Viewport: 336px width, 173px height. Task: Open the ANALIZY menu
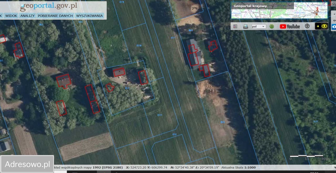pyautogui.click(x=28, y=16)
